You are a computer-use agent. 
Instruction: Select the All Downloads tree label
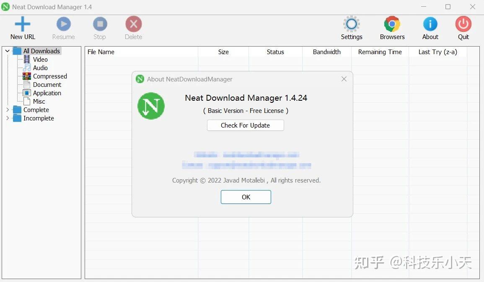click(x=41, y=51)
